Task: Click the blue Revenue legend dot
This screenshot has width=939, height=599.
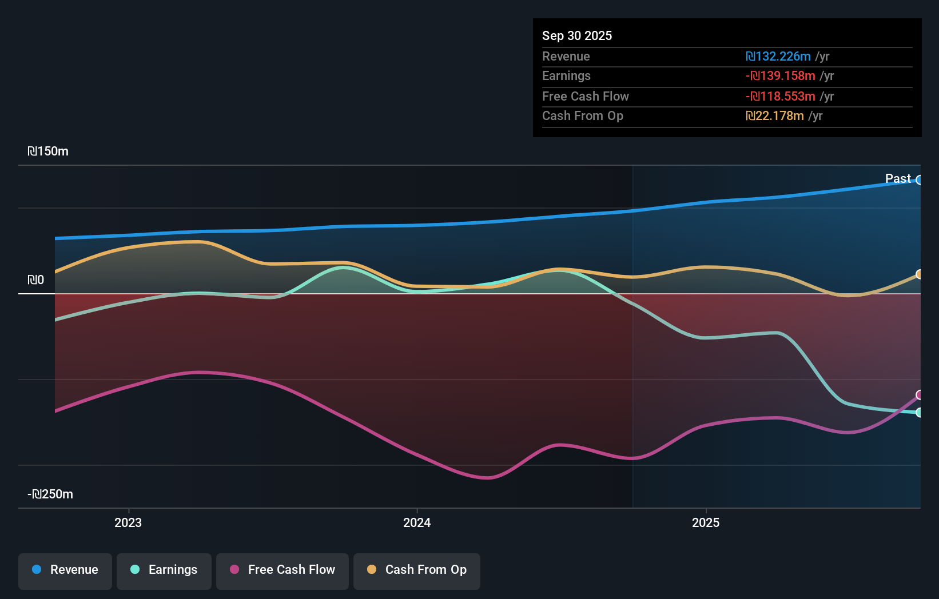Action: point(35,570)
